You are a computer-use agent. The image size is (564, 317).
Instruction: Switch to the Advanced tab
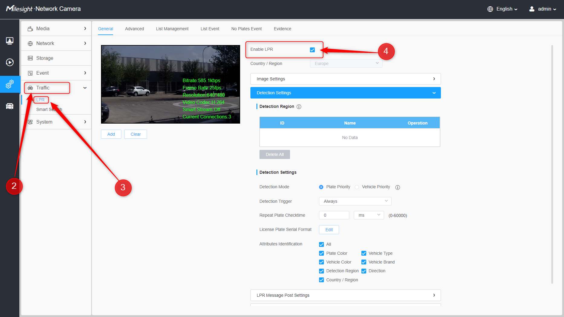click(x=135, y=29)
